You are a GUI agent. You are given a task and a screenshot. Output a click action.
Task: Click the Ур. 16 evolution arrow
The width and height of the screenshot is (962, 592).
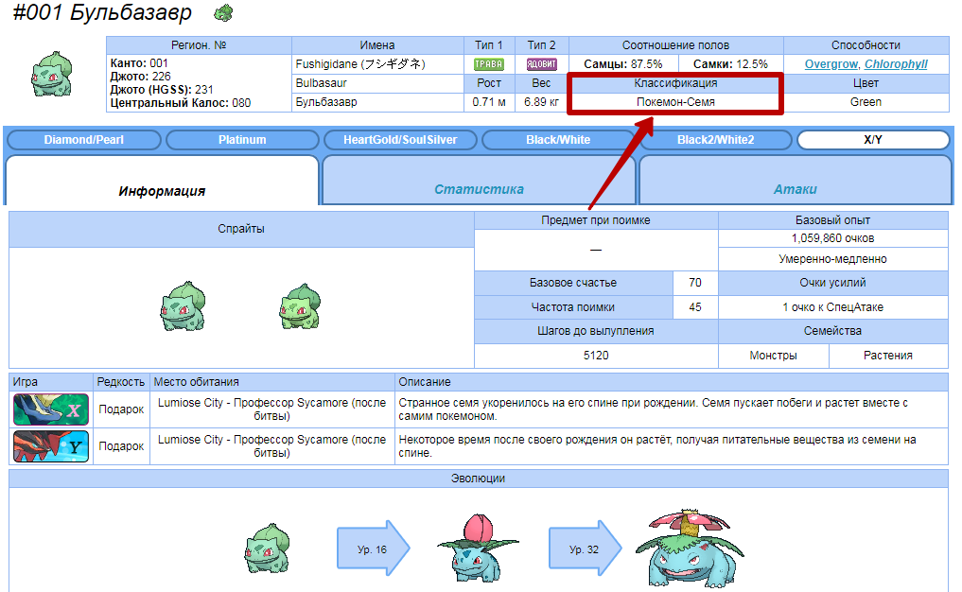click(373, 548)
